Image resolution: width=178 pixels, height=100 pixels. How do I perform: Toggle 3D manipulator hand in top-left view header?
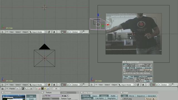[62, 32]
